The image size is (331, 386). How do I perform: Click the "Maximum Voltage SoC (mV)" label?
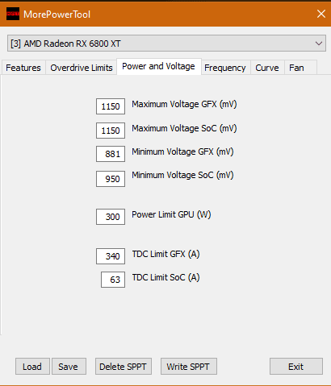[x=184, y=128]
